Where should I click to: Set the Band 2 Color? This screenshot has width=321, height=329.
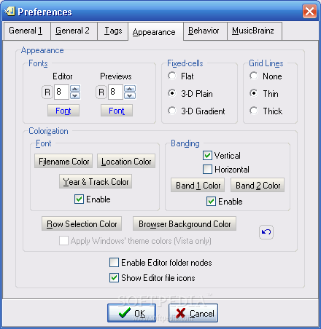(258, 186)
